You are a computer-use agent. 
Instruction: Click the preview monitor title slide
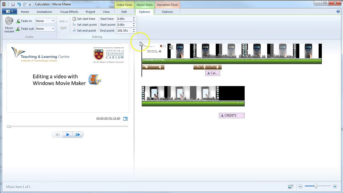coord(68,78)
